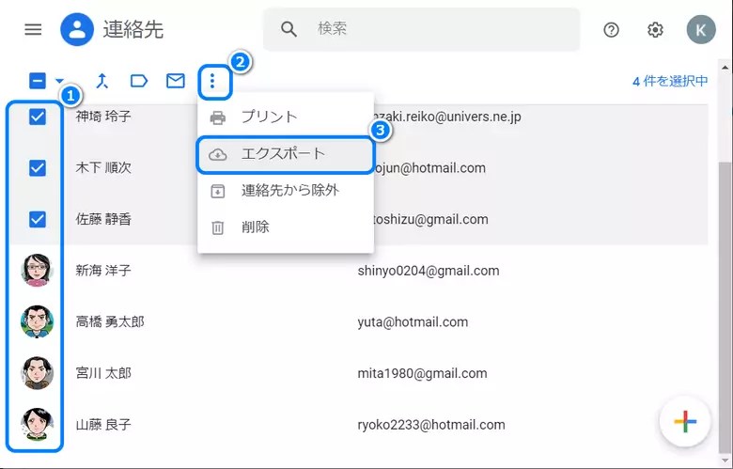Screen dimensions: 733x469
Task: Click the contact name 宮川 太郎
Action: 103,373
